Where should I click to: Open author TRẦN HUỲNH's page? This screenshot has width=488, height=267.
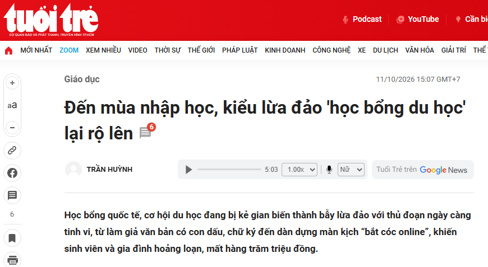(x=109, y=170)
